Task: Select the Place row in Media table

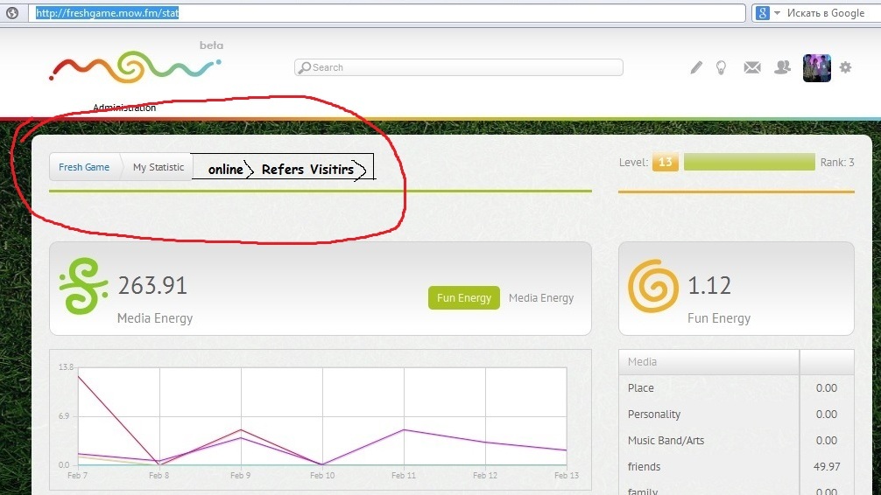Action: tap(736, 387)
